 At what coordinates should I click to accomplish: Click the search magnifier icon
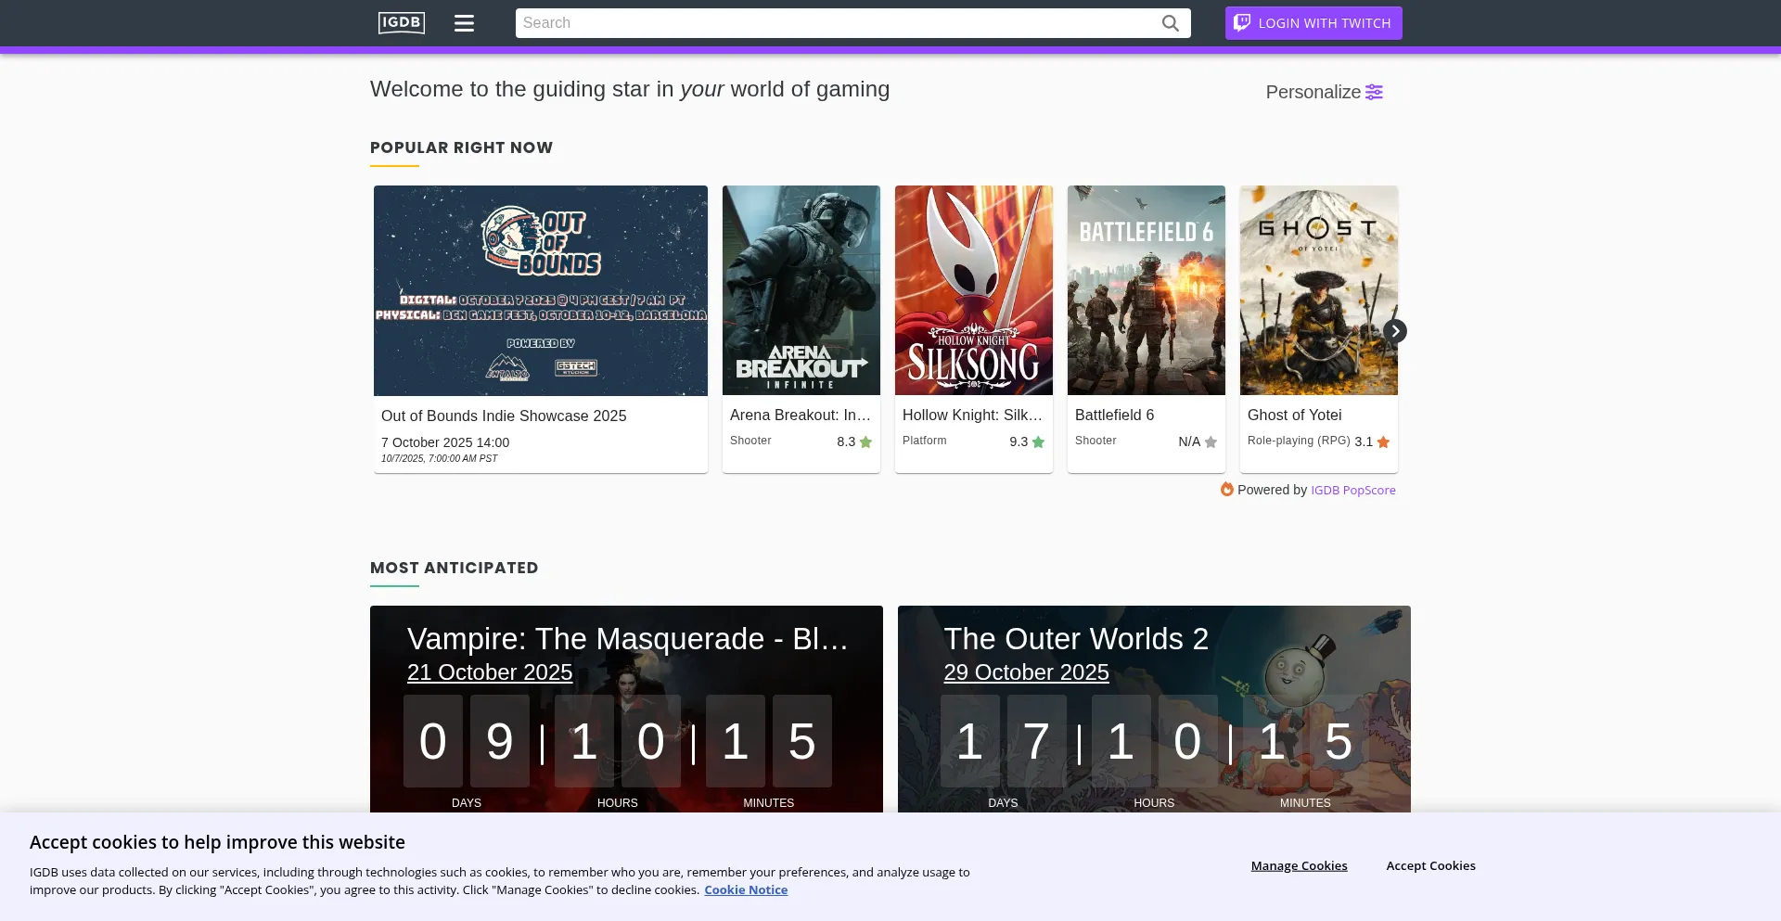click(x=1170, y=23)
